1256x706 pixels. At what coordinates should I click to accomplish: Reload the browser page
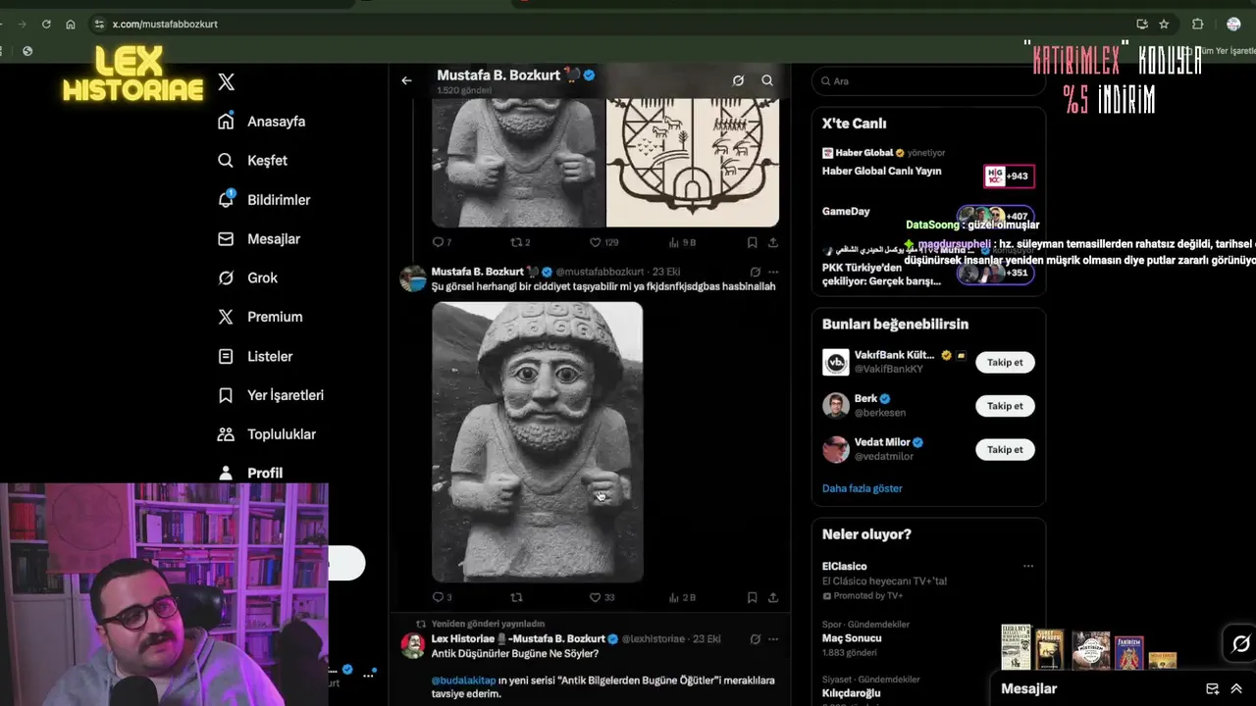(46, 24)
